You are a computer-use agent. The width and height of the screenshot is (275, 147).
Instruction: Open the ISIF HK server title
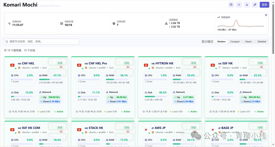point(227,63)
